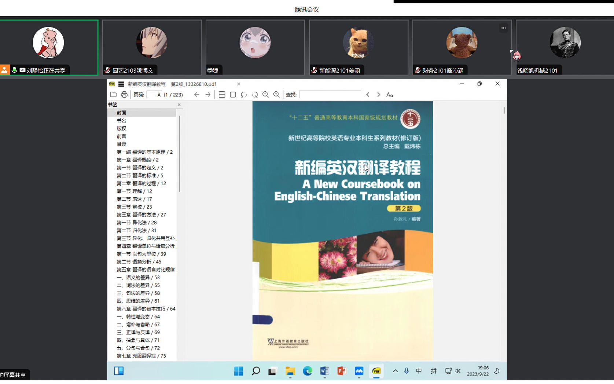614x384 pixels.
Task: Zoom out of the PDF page
Action: [266, 95]
